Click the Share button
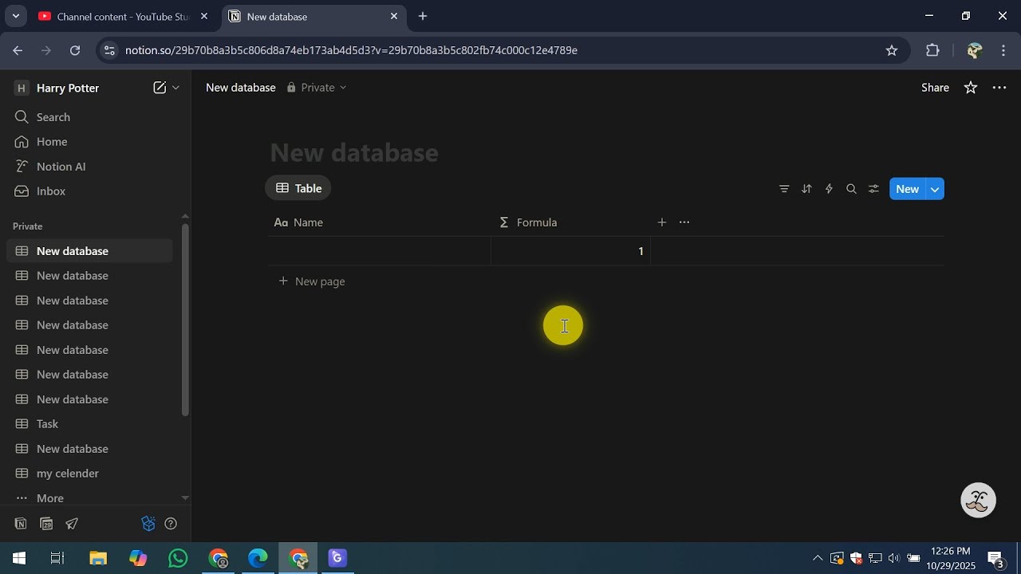The width and height of the screenshot is (1021, 574). [x=935, y=88]
